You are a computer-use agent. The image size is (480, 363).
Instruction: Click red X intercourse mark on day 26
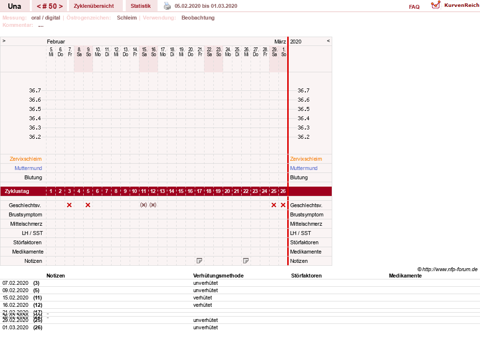click(x=283, y=205)
